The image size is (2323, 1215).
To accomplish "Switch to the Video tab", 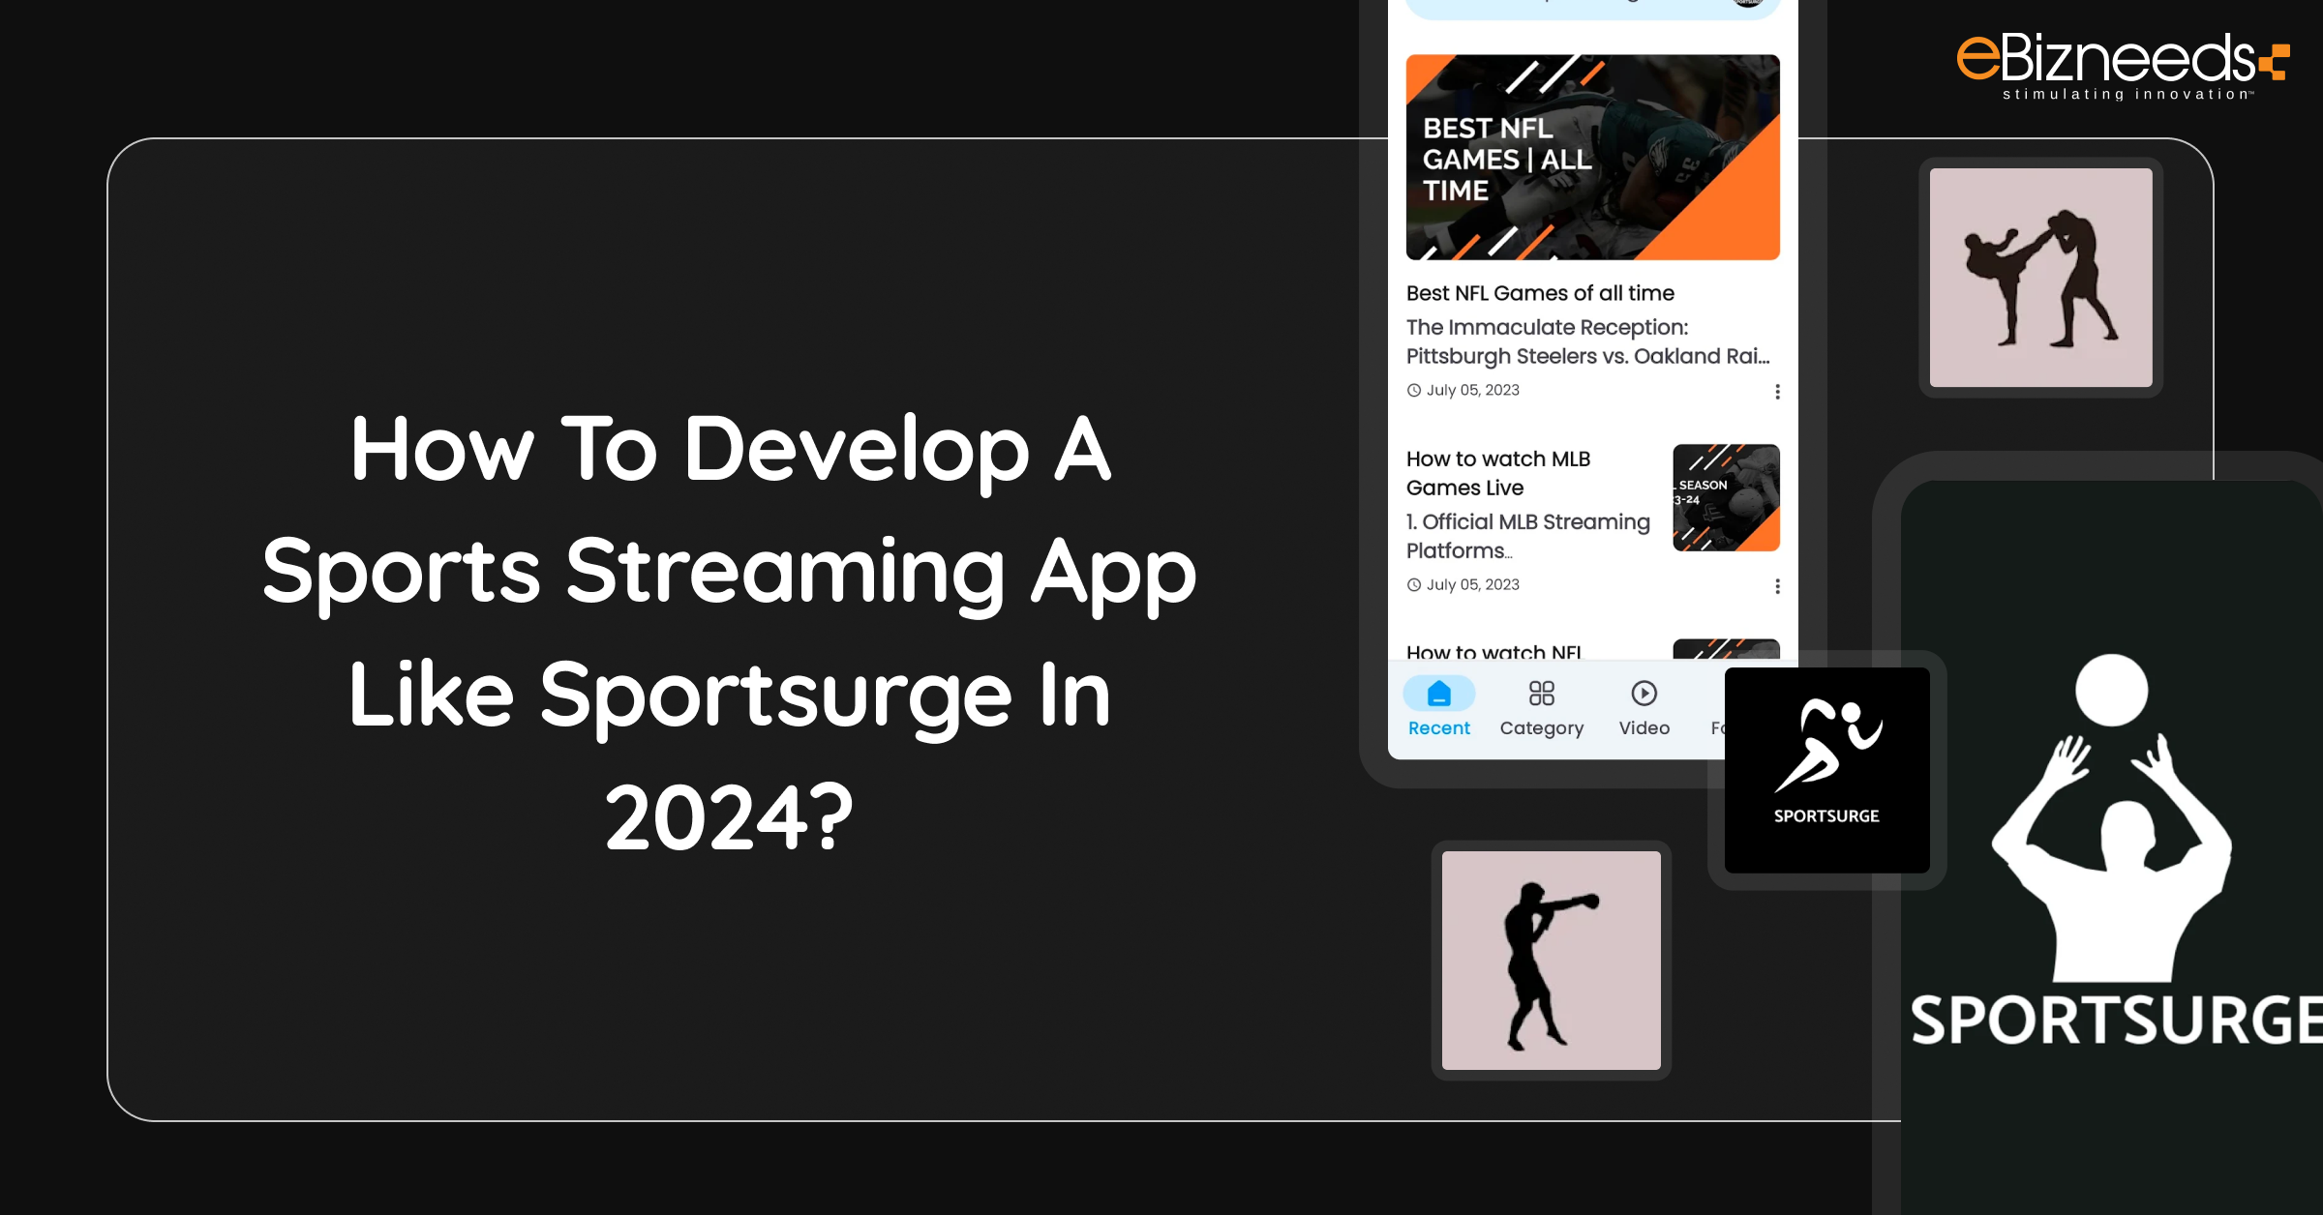I will point(1644,728).
